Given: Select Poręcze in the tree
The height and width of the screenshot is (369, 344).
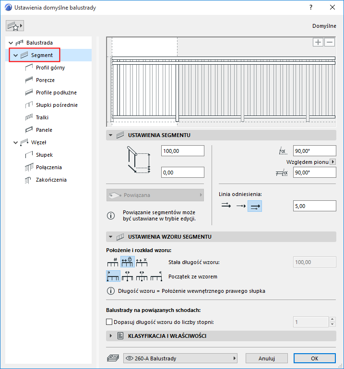Looking at the screenshot, I should click(45, 80).
